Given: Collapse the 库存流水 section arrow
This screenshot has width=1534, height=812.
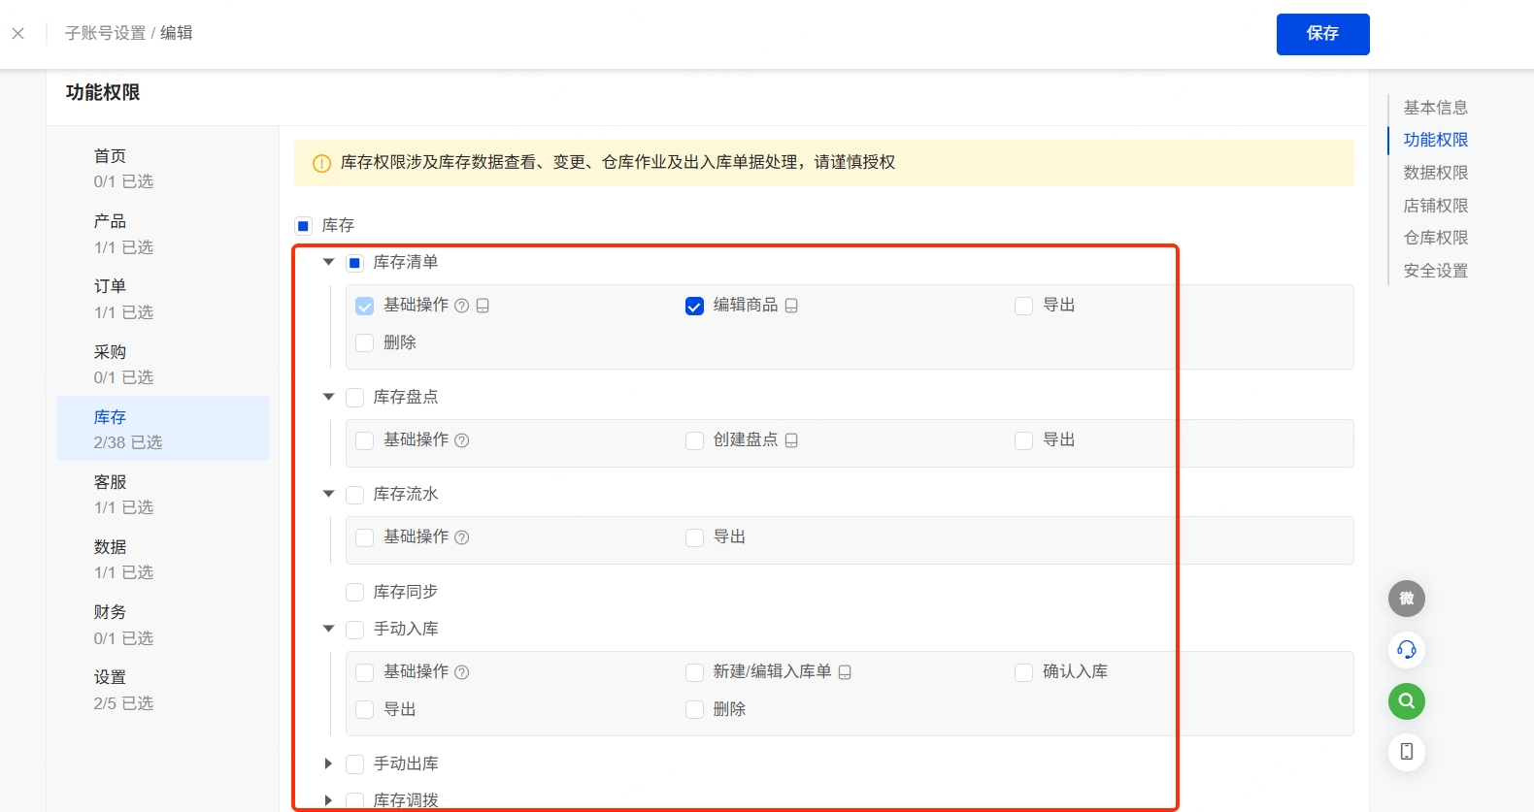Looking at the screenshot, I should pos(328,494).
